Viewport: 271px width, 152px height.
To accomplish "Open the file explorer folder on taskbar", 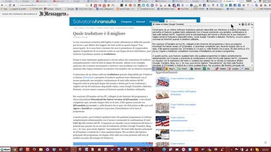I will (x=41, y=149).
